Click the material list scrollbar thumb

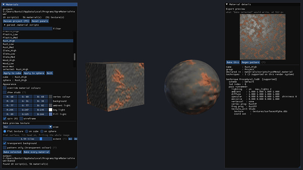tap(75, 57)
